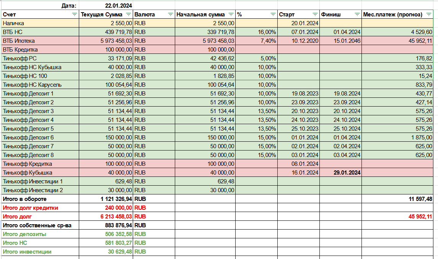The width and height of the screenshot is (438, 259).
Task: Select the red Итого долг label
Action: (x=40, y=217)
